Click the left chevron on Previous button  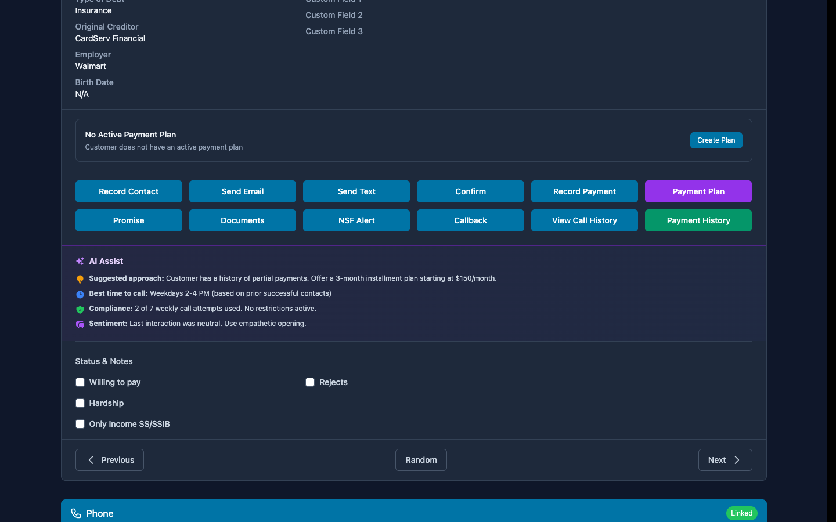tap(91, 460)
